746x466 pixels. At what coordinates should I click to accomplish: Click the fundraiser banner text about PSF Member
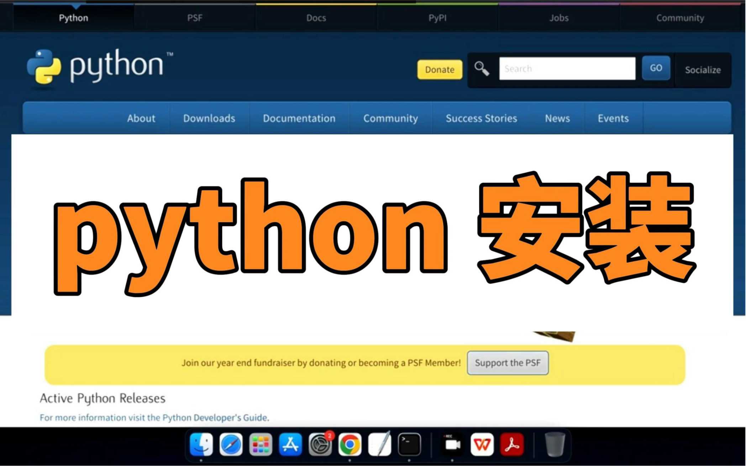pos(321,363)
